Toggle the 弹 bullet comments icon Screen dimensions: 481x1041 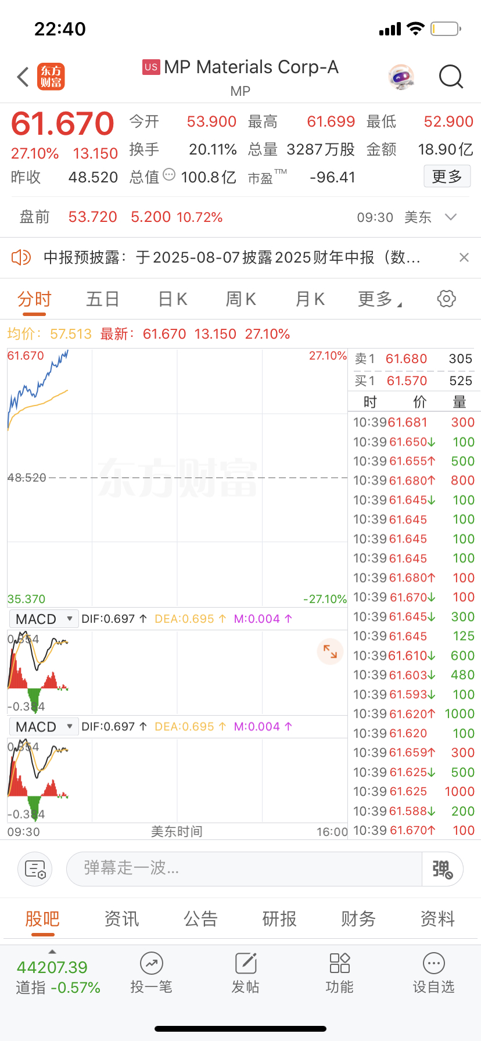(442, 869)
